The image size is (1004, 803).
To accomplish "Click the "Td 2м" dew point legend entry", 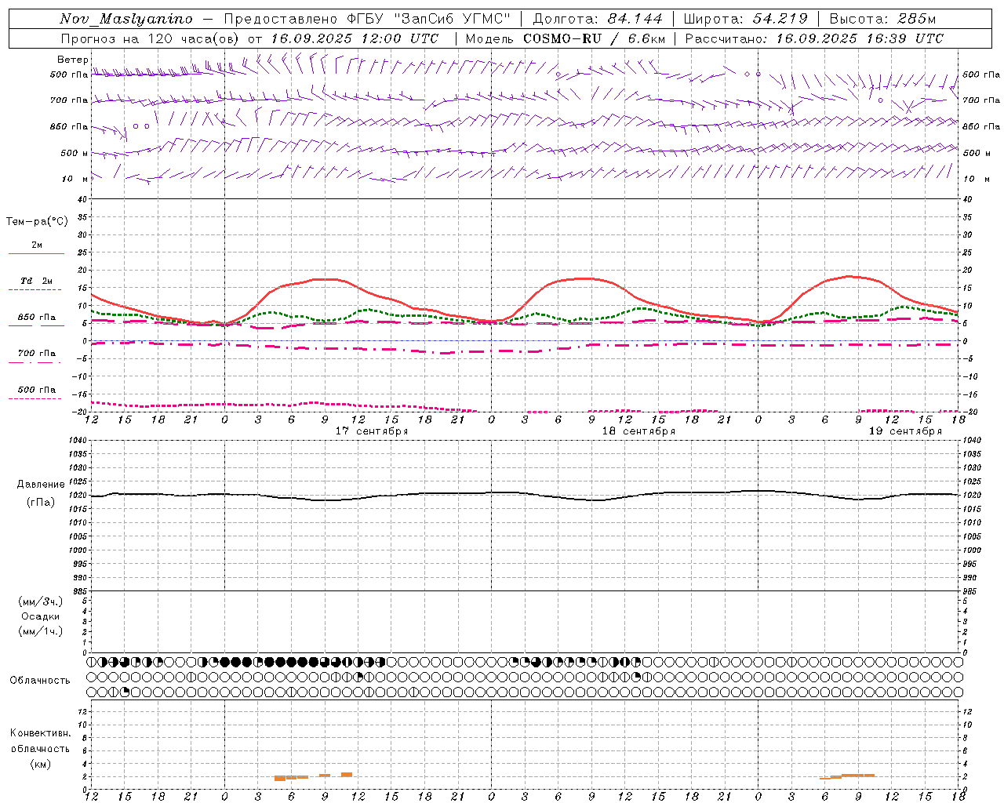I will (37, 281).
